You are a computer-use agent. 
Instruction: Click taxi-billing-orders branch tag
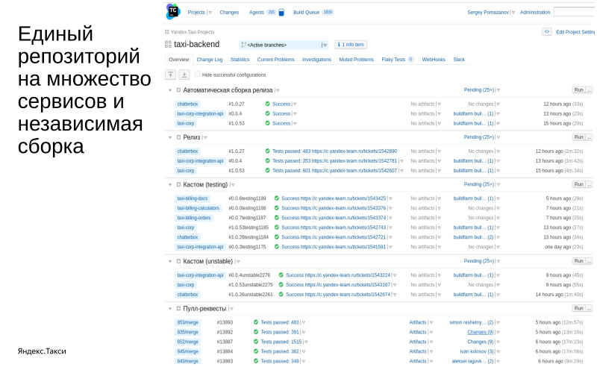click(x=194, y=218)
